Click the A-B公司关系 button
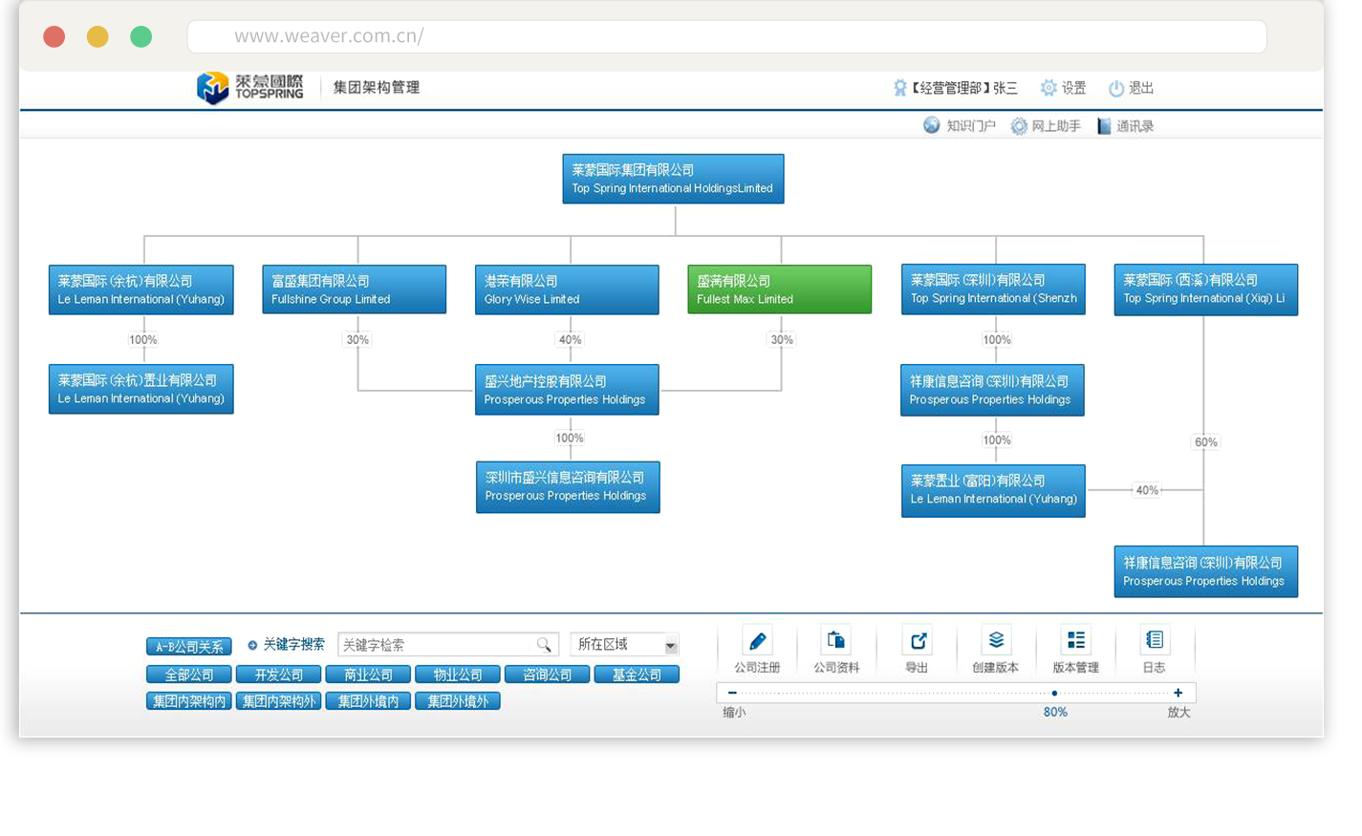The width and height of the screenshot is (1362, 836). tap(189, 647)
